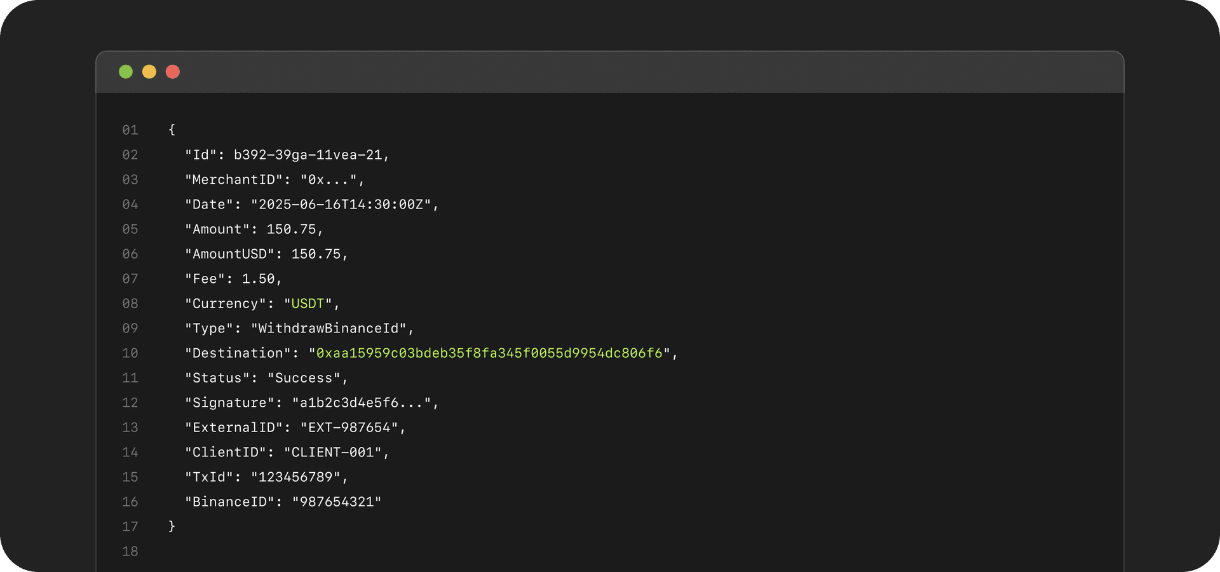The width and height of the screenshot is (1220, 572).
Task: Click the green dot in the window title bar
Action: pyautogui.click(x=126, y=72)
